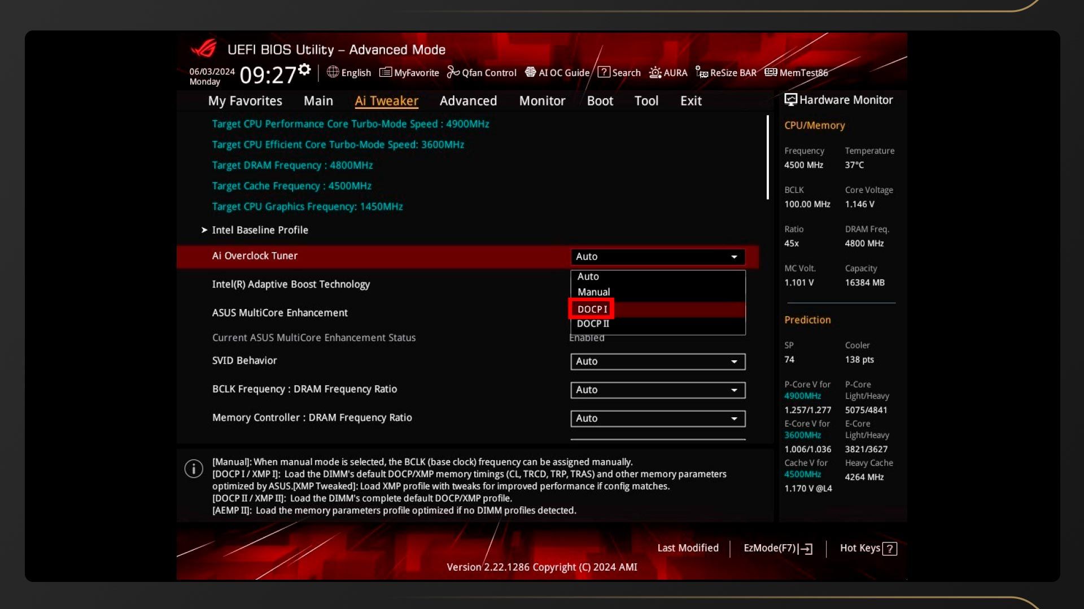Open BCLK Frequency DRAM Ratio dropdown
Screen dimensions: 1084x609
tap(658, 390)
